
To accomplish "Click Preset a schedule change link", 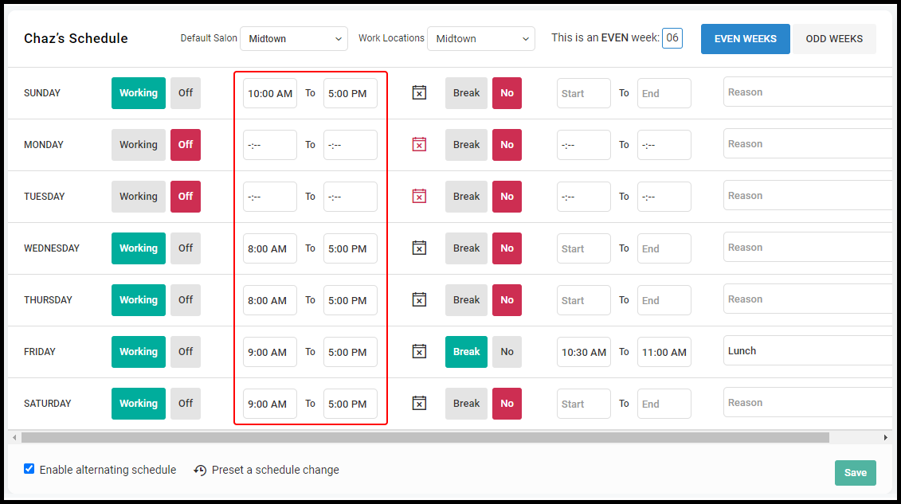I will tap(276, 470).
